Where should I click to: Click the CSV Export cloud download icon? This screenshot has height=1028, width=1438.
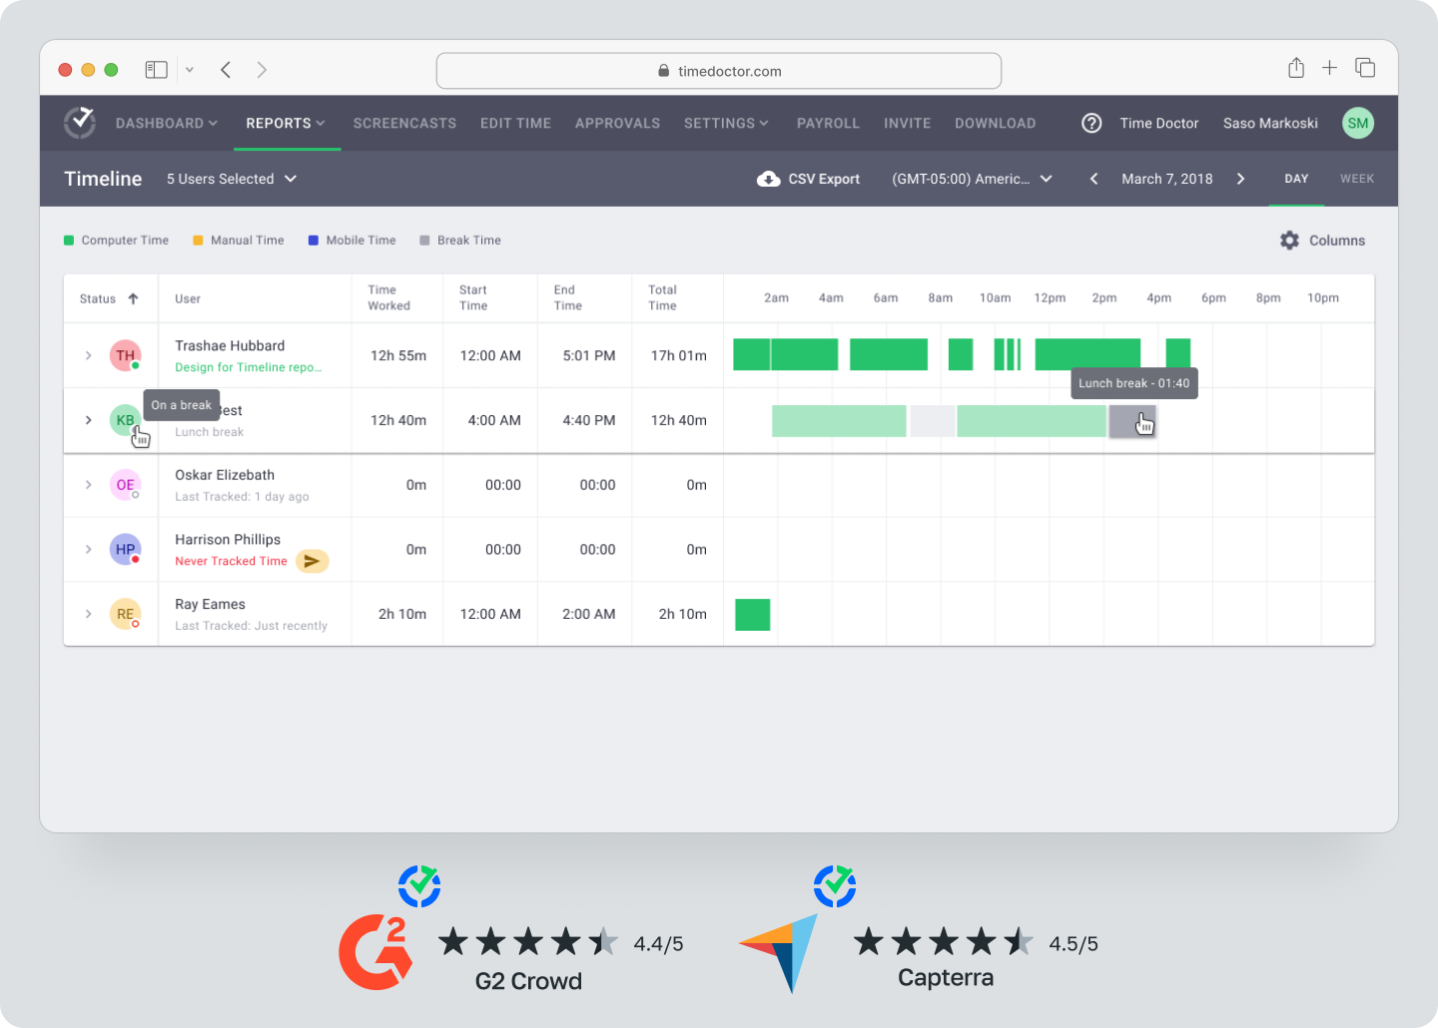[x=768, y=179]
